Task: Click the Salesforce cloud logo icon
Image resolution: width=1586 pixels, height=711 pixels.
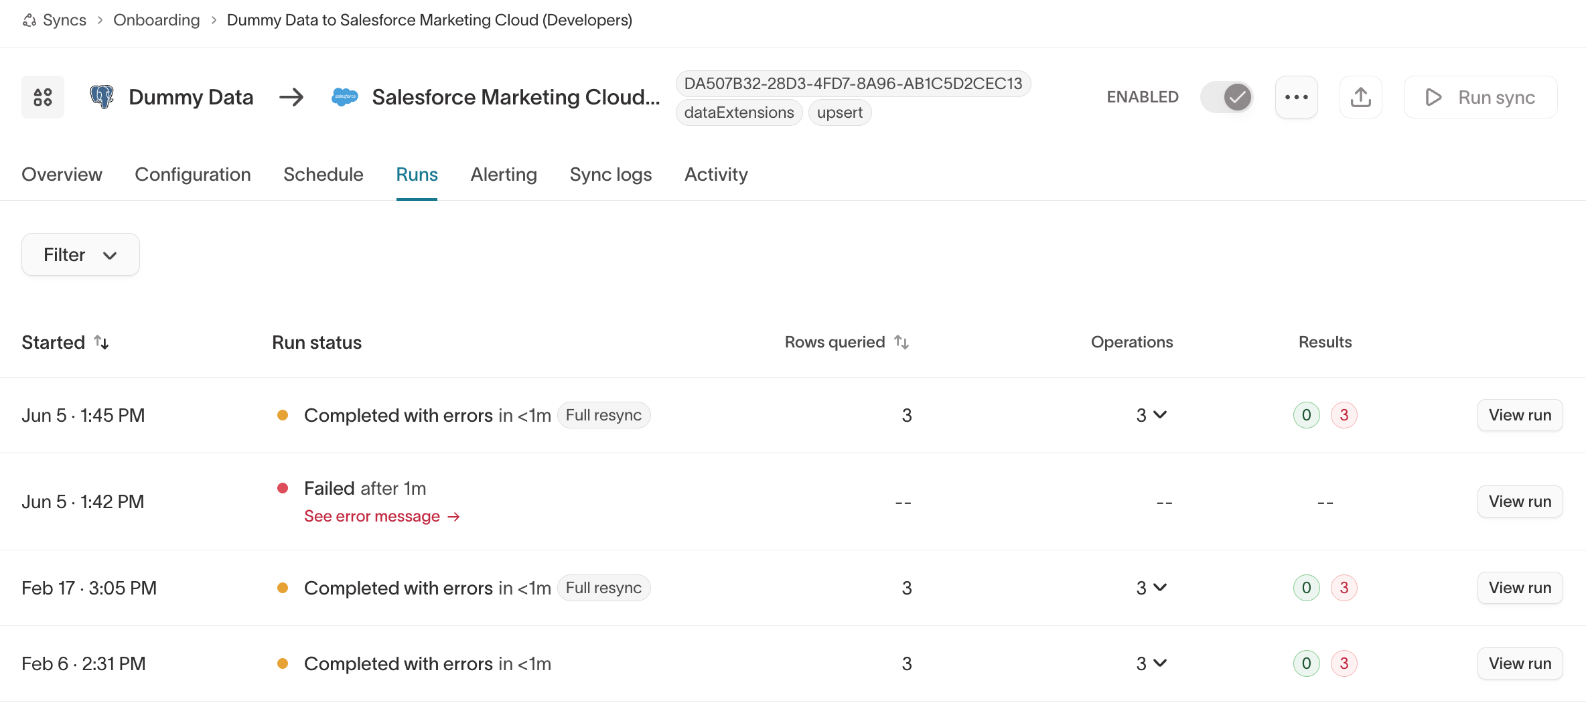Action: (x=345, y=97)
